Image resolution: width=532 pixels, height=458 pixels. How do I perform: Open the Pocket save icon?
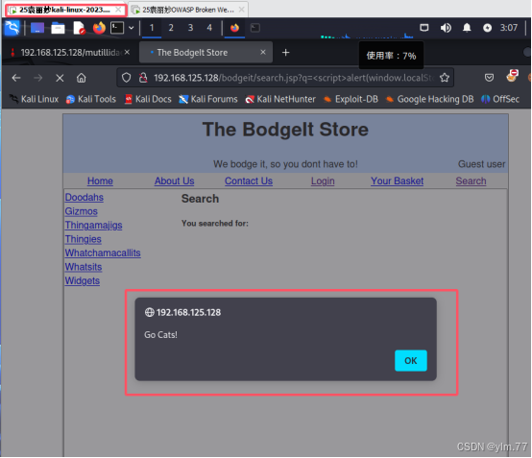click(489, 78)
